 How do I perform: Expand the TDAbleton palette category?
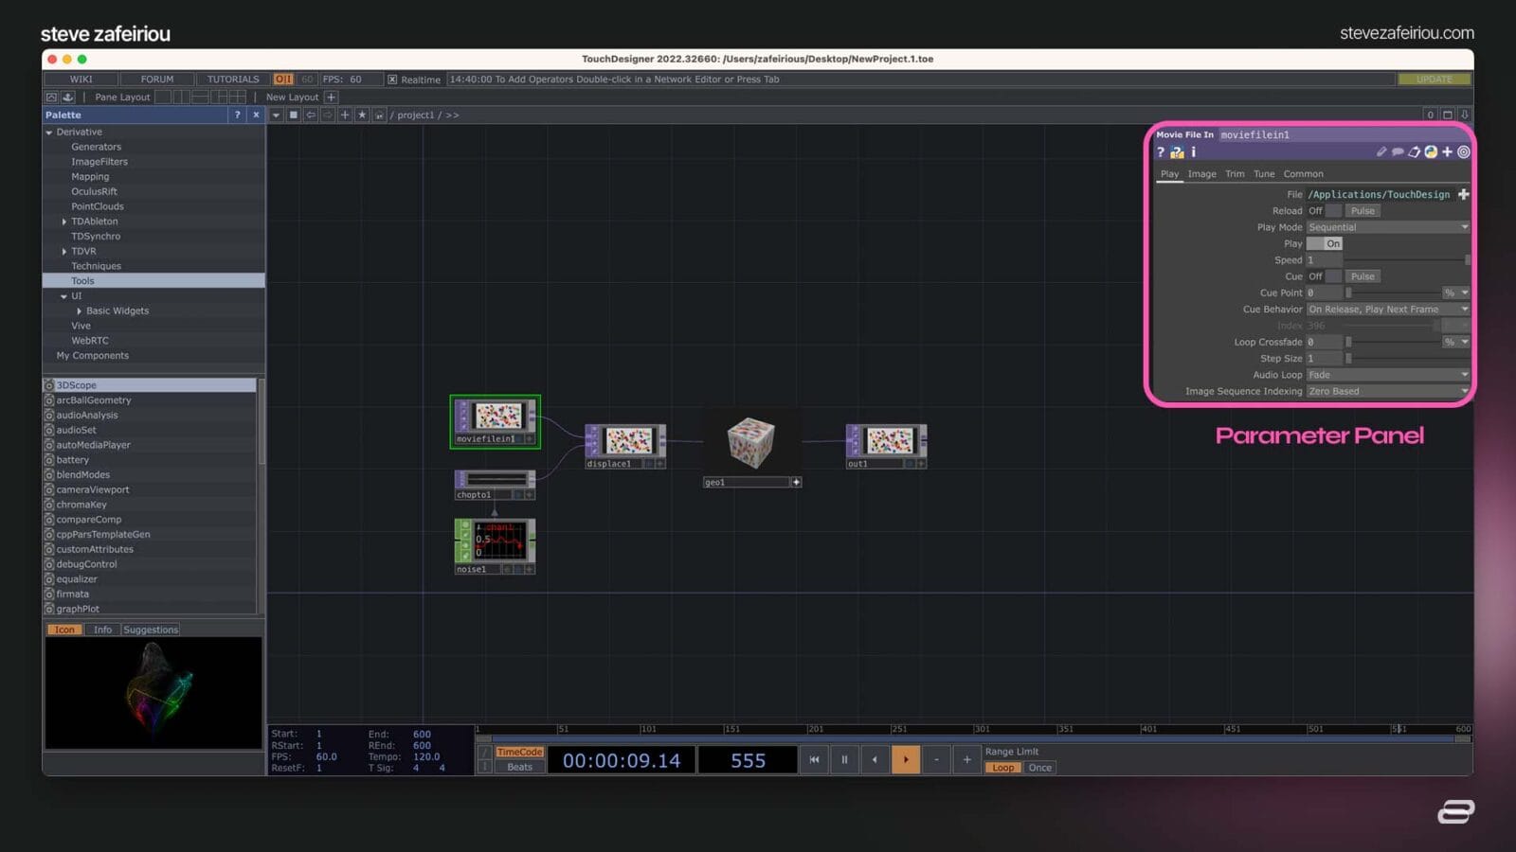pos(64,221)
